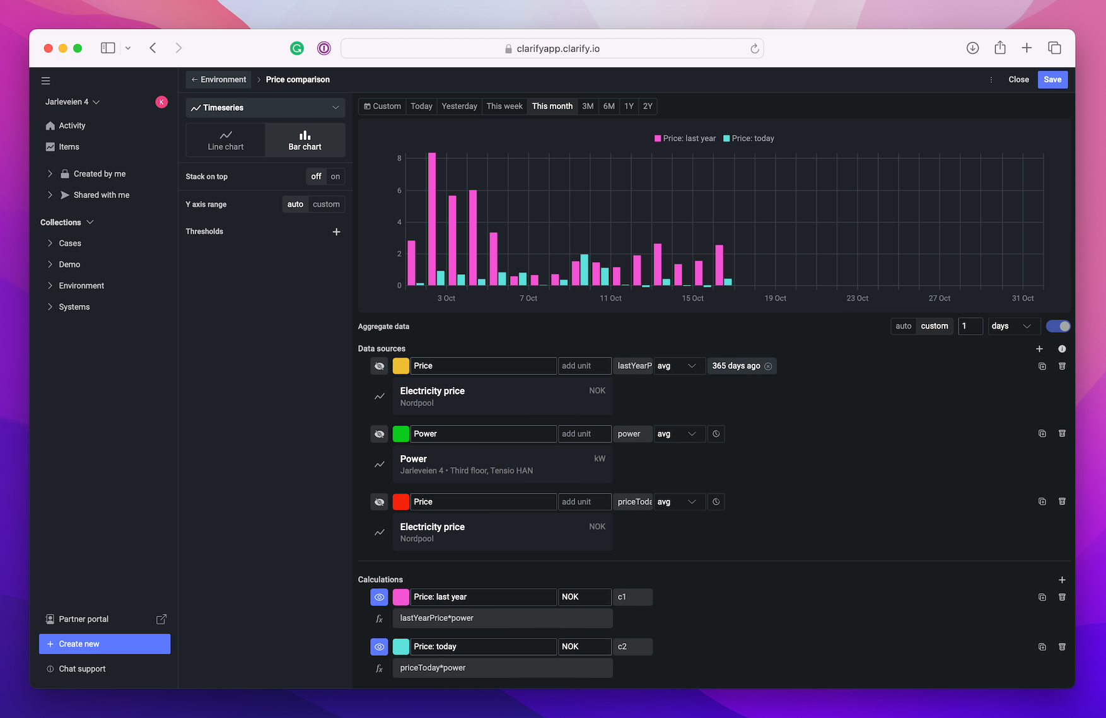Go back with Safari back arrow
The height and width of the screenshot is (718, 1106).
coord(153,48)
